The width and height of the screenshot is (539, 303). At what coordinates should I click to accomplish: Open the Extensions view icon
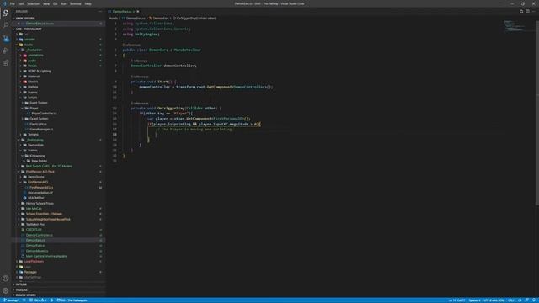[6, 63]
